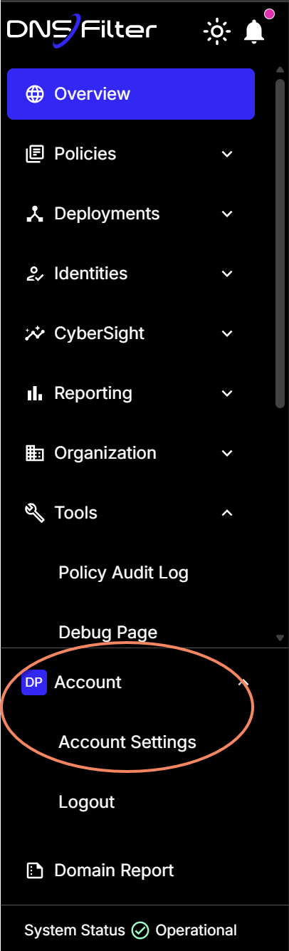The image size is (289, 951).
Task: Collapse the Tools section chevron
Action: (x=227, y=513)
